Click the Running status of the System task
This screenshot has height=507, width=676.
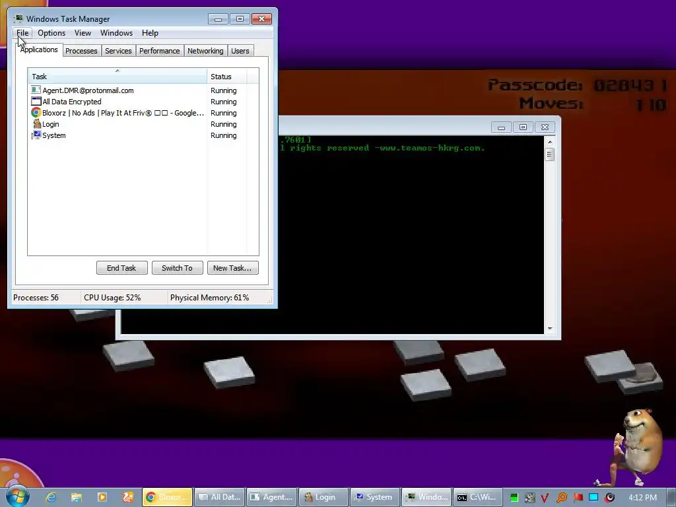click(223, 135)
